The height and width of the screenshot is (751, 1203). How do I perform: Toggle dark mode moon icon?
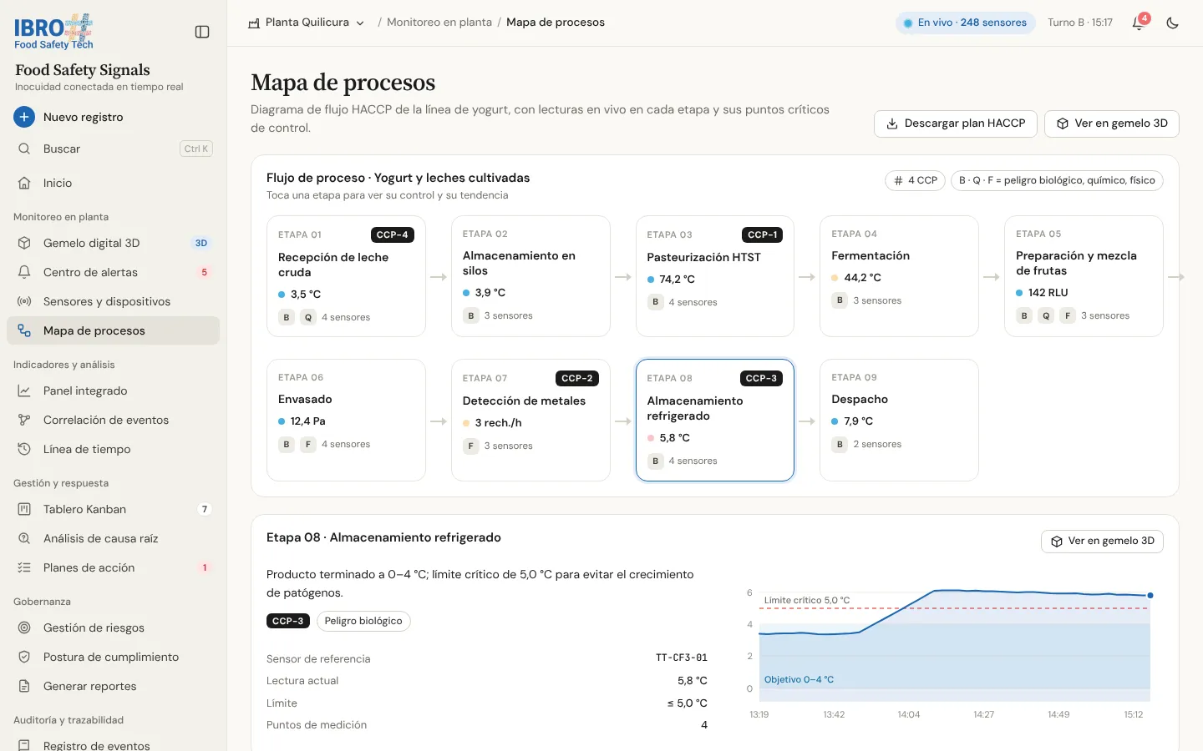1173,23
